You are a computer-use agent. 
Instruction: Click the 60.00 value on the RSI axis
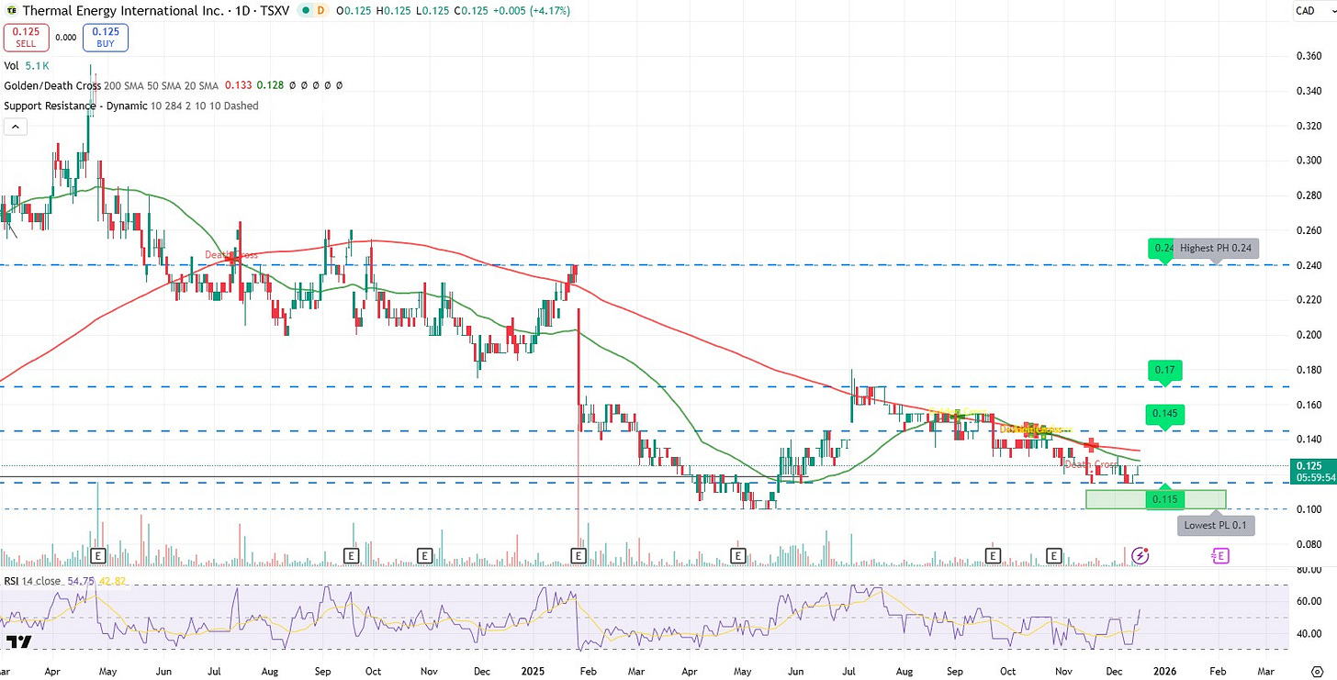click(x=1309, y=601)
